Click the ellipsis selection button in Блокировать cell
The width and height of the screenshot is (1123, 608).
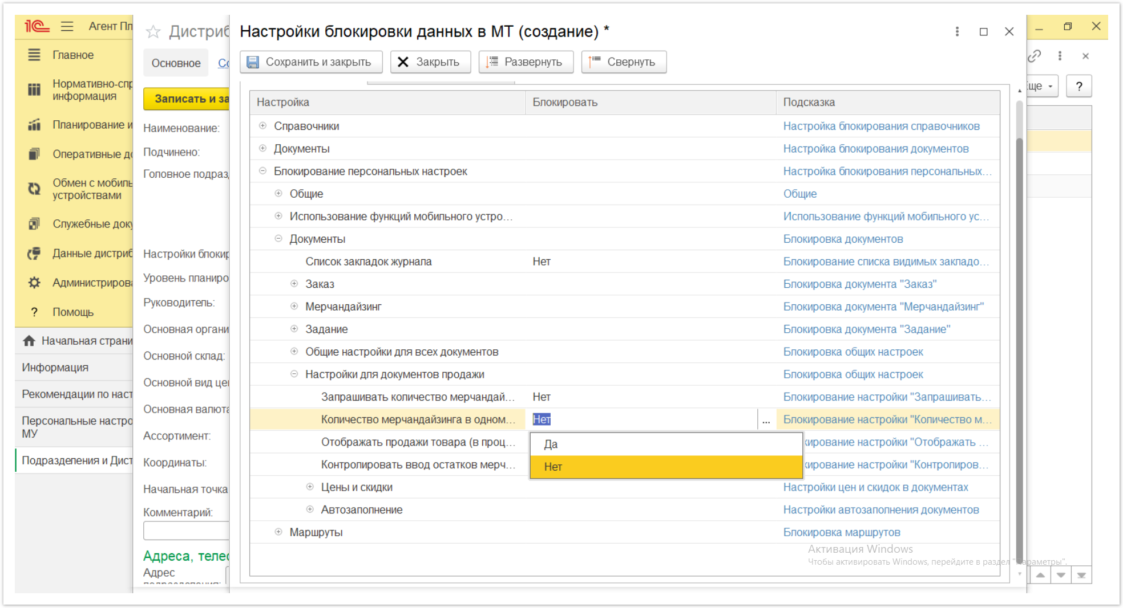pyautogui.click(x=766, y=419)
